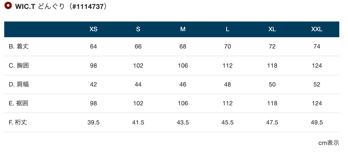Click the L size column header
Screen dimensions: 348x152
(228, 29)
